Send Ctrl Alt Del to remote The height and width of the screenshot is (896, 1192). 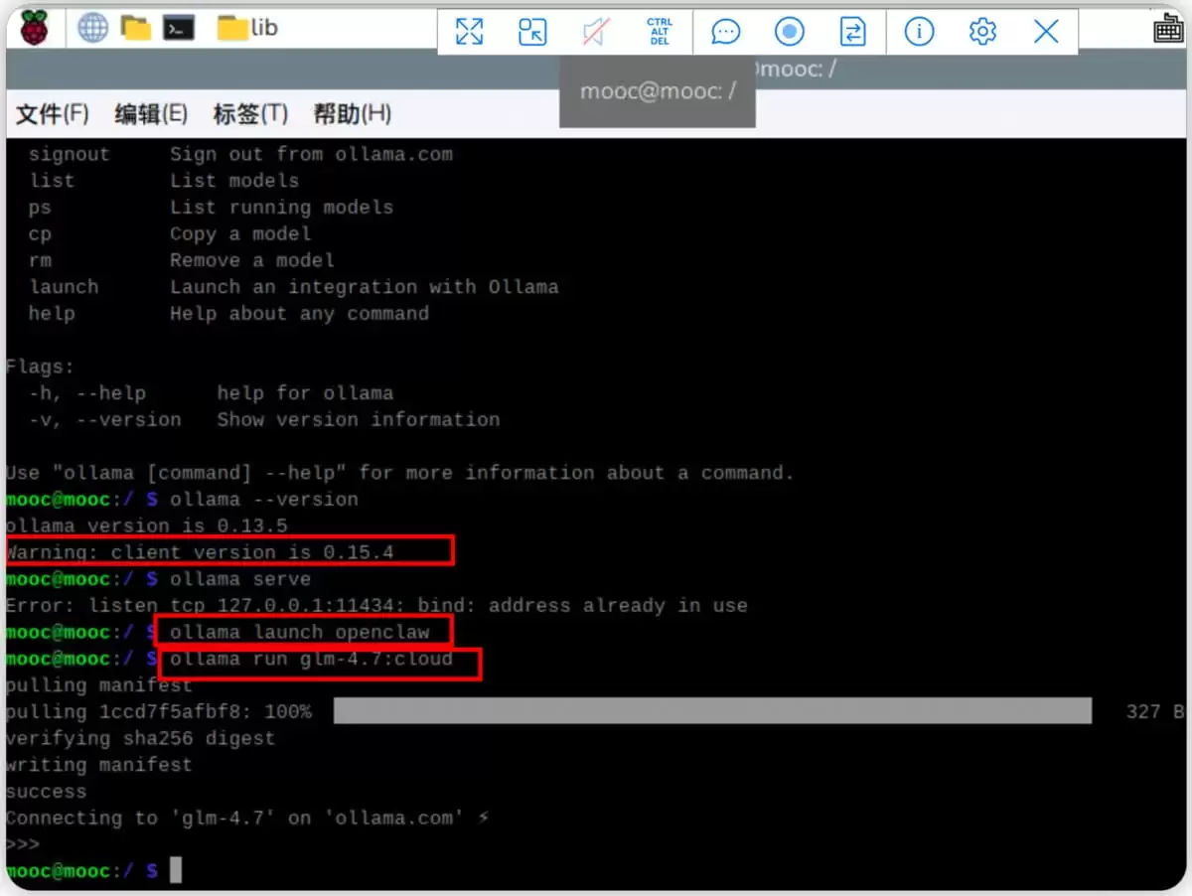click(x=660, y=32)
